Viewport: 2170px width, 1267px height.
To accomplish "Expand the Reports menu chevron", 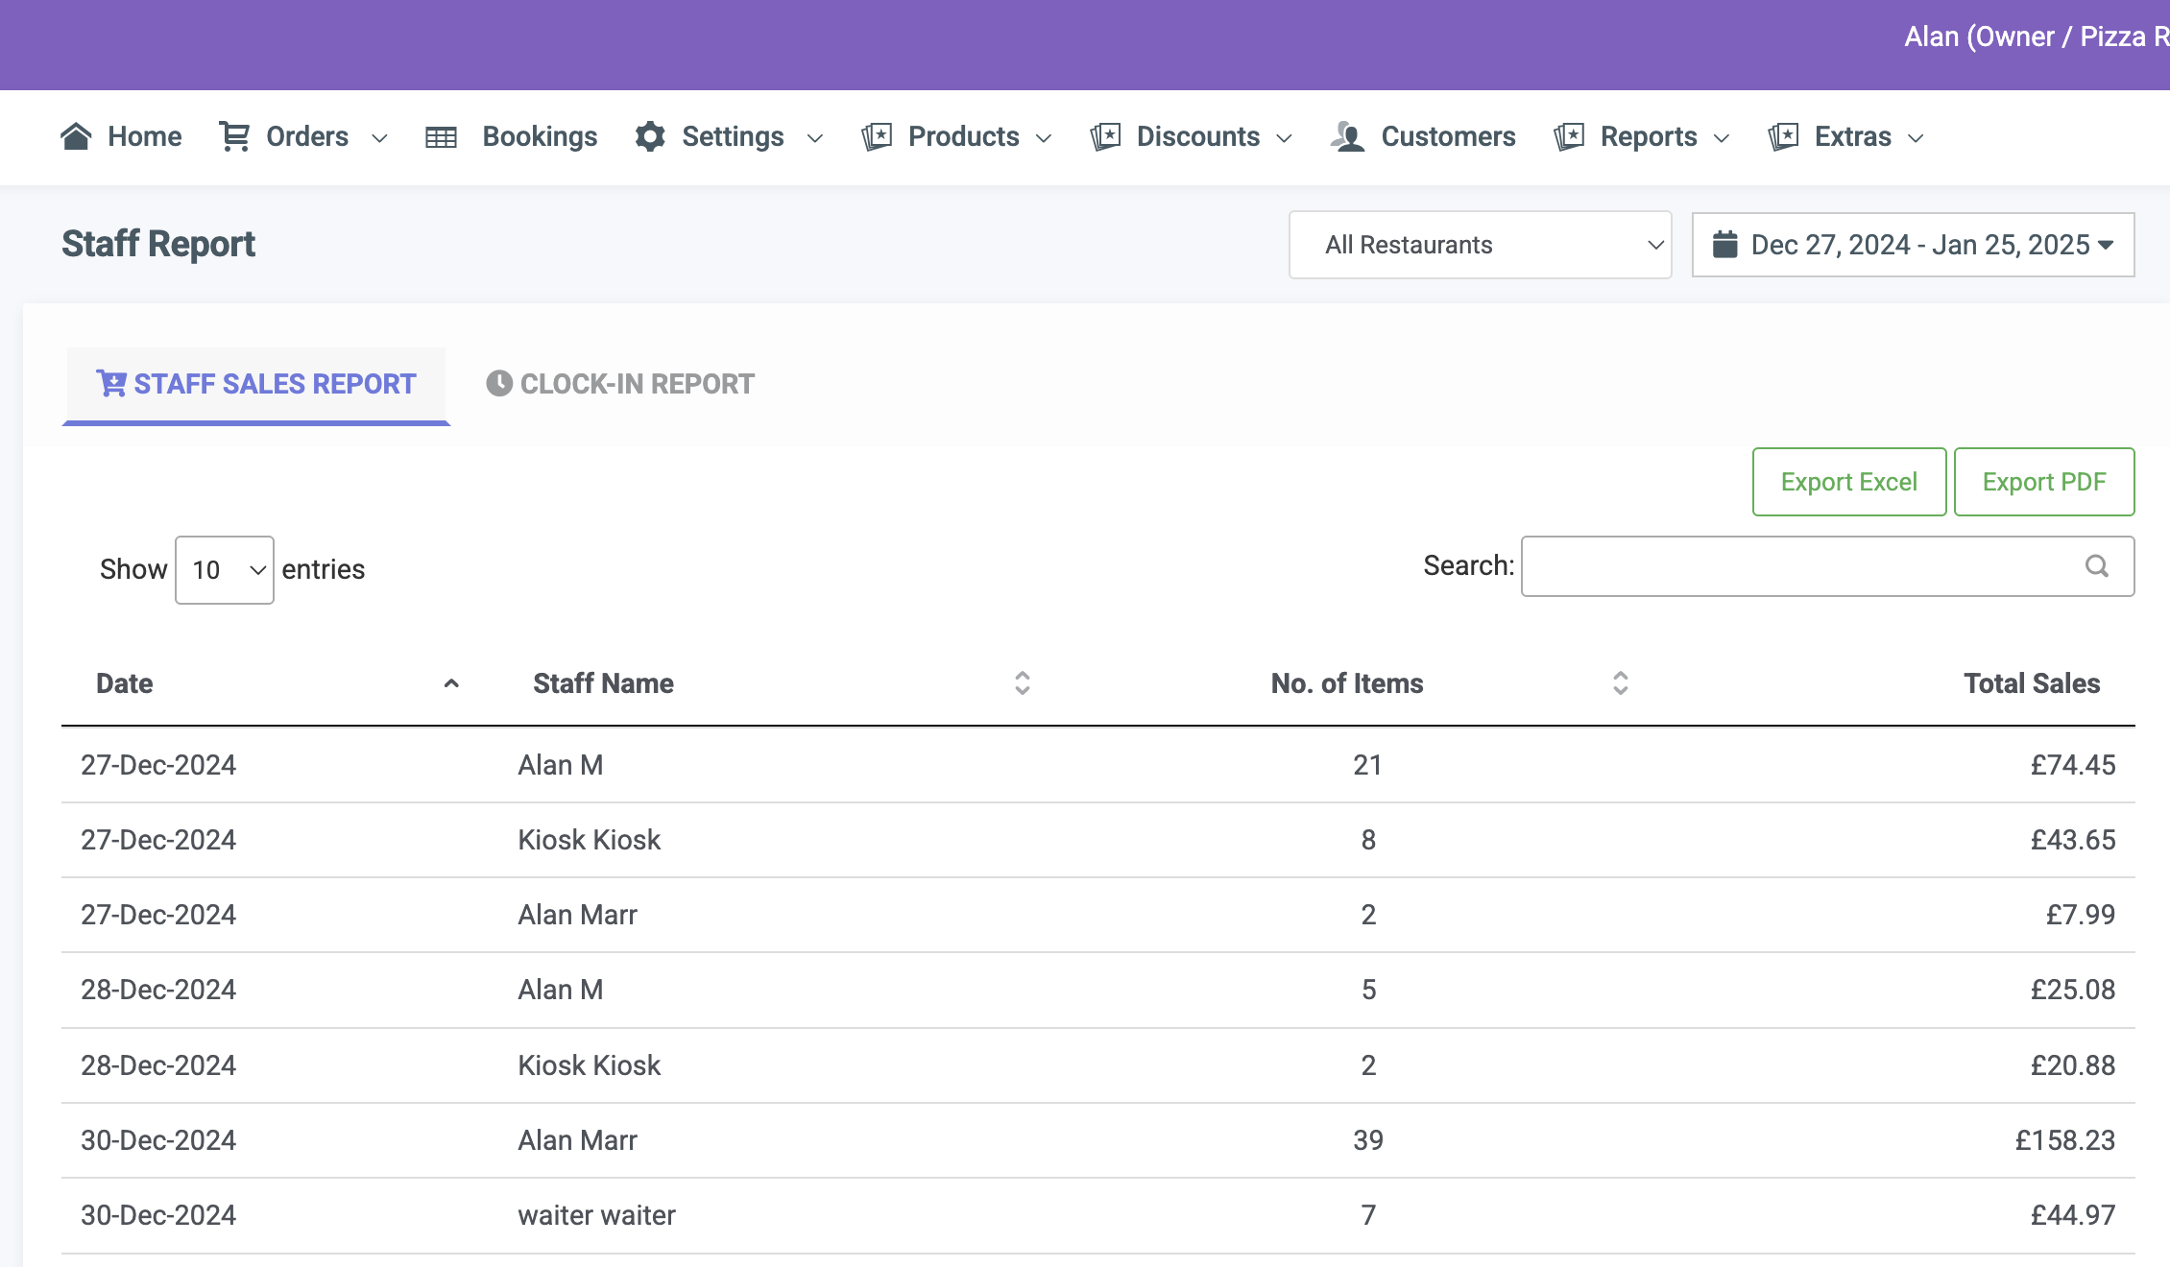I will [1722, 138].
